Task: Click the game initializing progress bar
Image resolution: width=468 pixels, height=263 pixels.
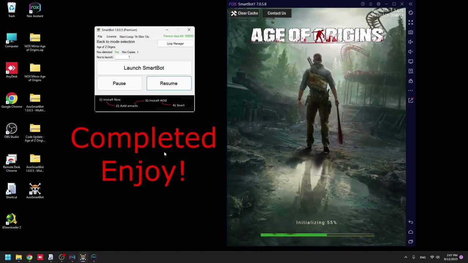Action: coord(317,235)
